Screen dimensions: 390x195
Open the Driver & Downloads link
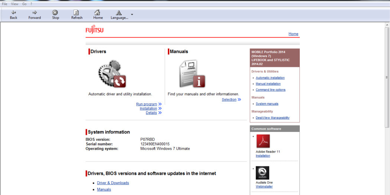113,183
